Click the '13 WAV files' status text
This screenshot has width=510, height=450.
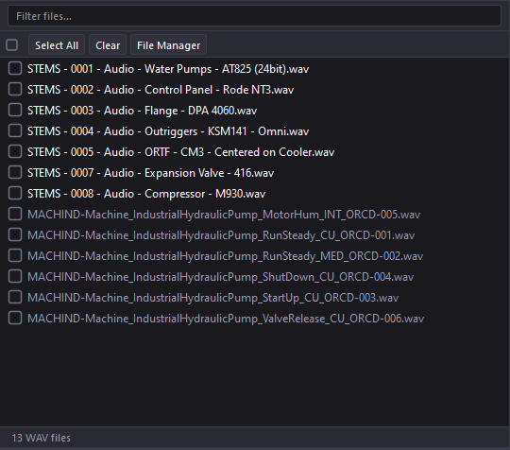pos(41,438)
